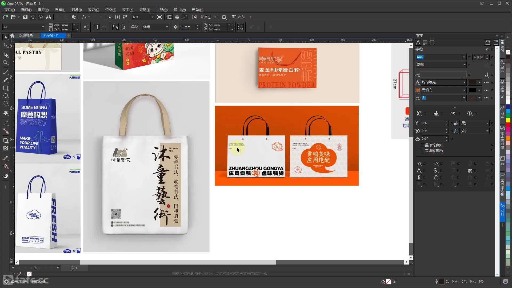This screenshot has height=288, width=512.
Task: Toggle guidelines display
Action: tap(185, 17)
